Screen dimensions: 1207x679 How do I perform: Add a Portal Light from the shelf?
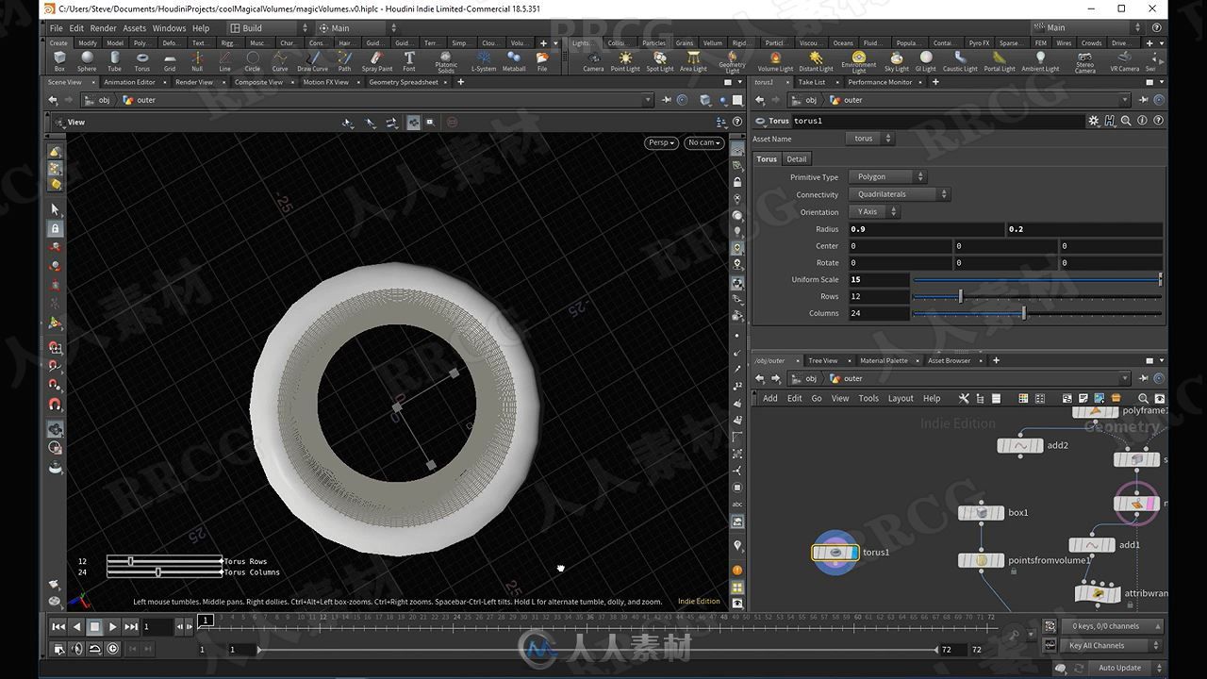[1000, 61]
